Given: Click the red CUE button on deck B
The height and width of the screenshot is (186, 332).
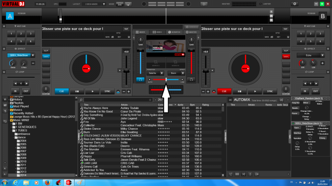Looking at the screenshot, I should coord(224,91).
